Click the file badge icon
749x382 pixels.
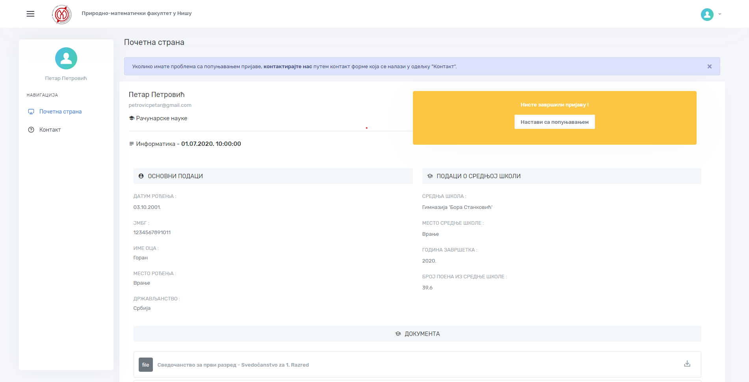[x=145, y=365]
